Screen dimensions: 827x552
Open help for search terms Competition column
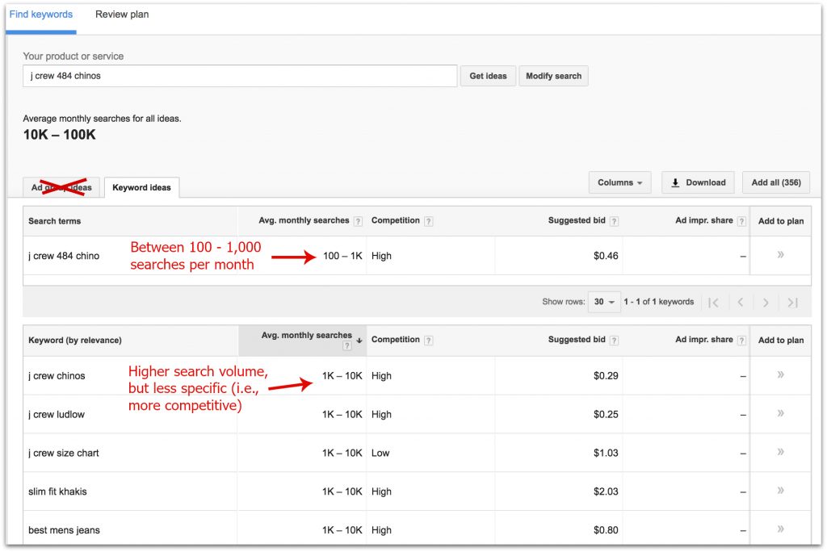(429, 221)
